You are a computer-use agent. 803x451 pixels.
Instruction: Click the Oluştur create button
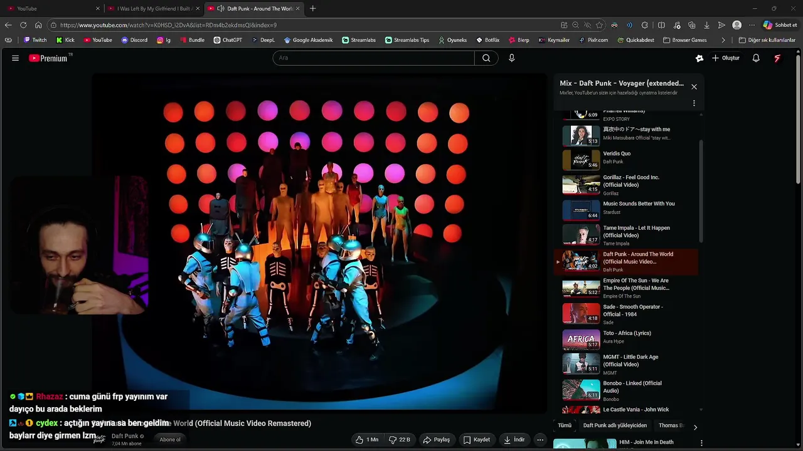(x=725, y=58)
